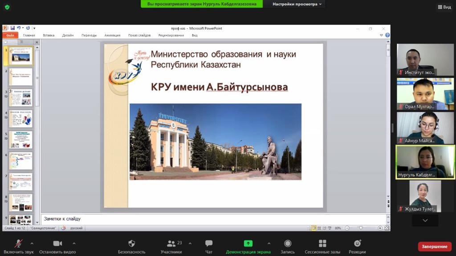Click the spell check icon in status bar

pos(63,228)
